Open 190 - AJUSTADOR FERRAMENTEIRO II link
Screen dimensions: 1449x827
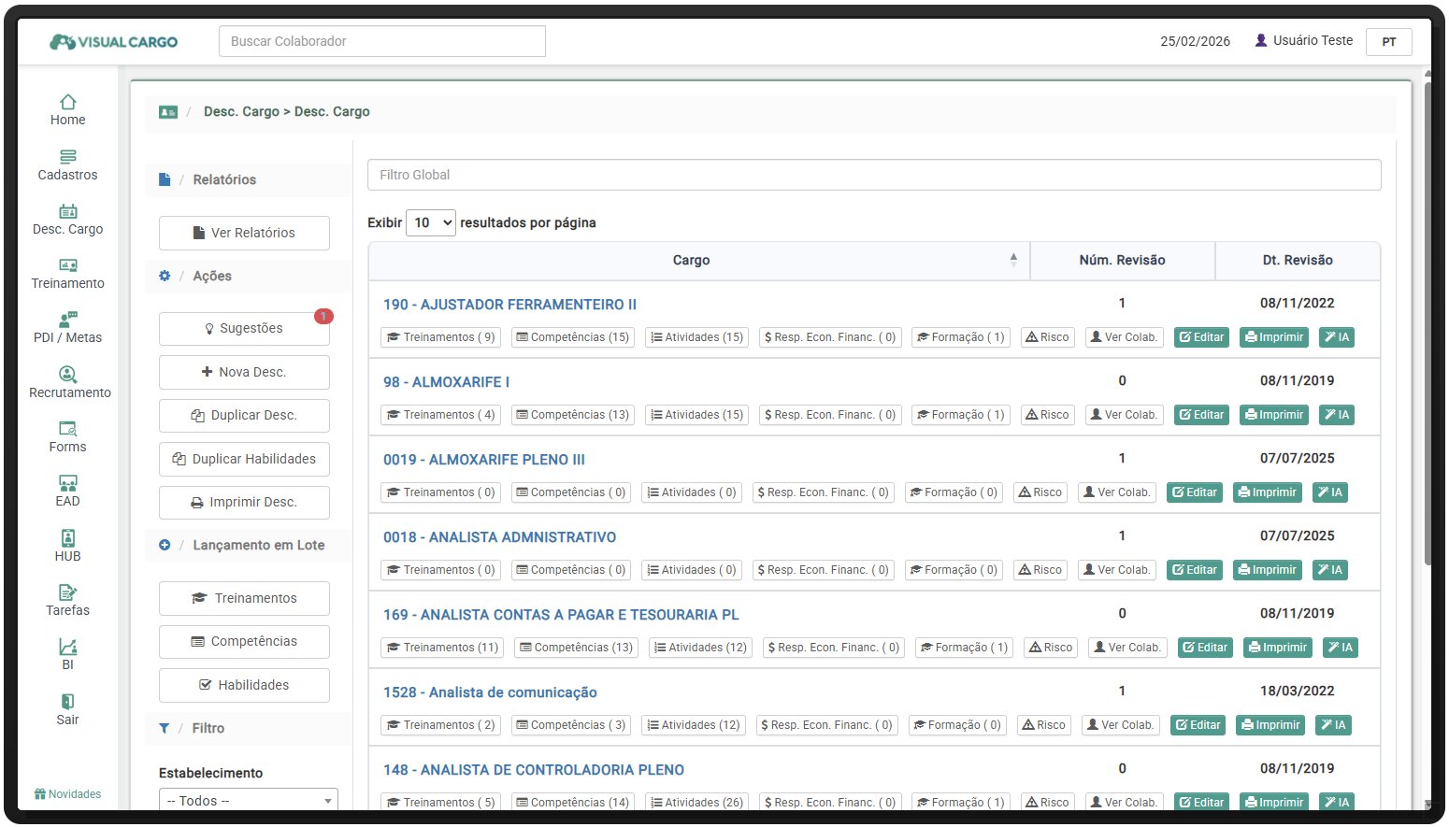509,305
